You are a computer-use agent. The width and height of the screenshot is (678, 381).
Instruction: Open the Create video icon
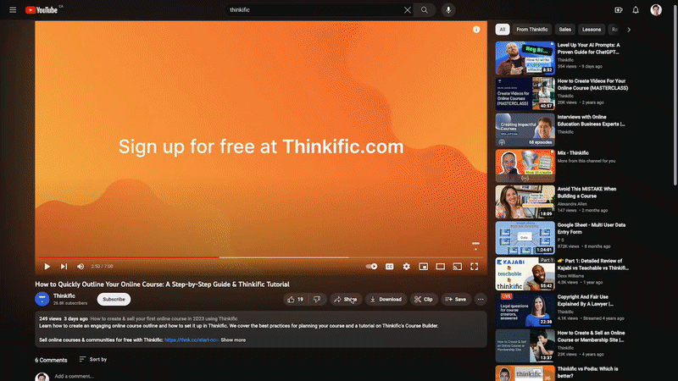tap(619, 10)
